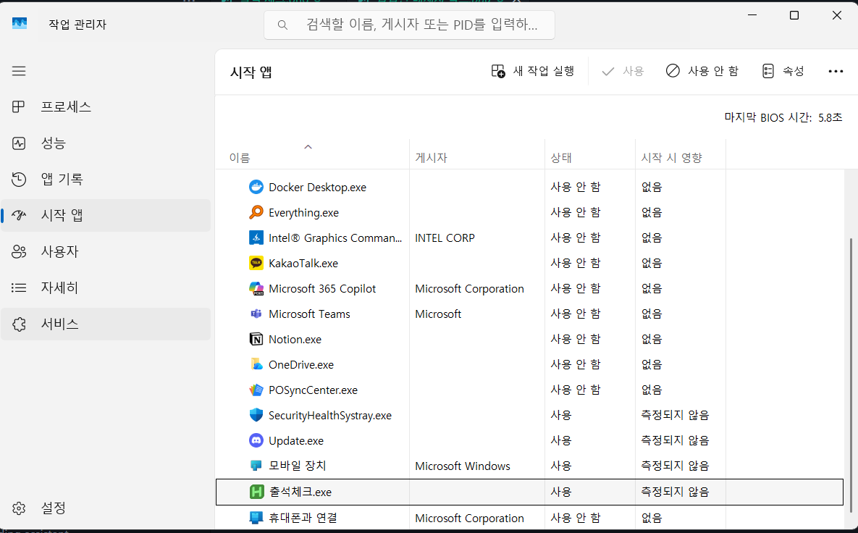Image resolution: width=858 pixels, height=533 pixels.
Task: Click the 없음 impact for KakaoTalk.exe
Action: pos(651,263)
